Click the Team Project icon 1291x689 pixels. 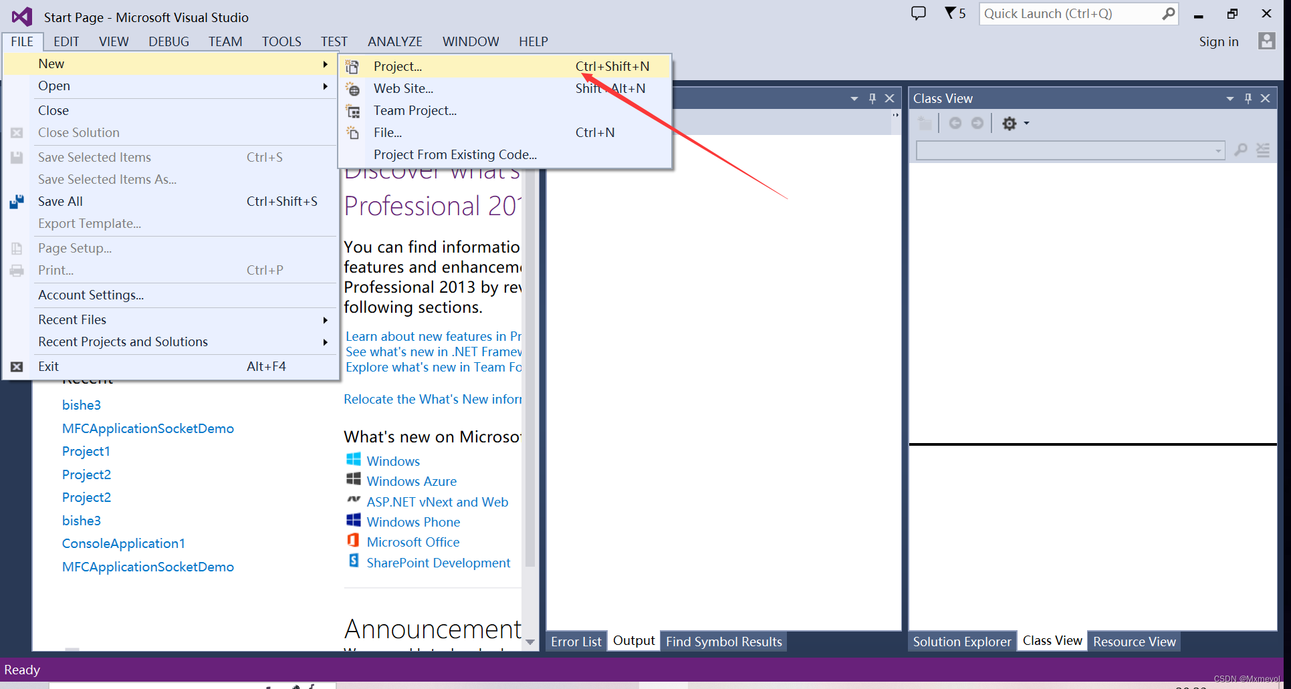(x=352, y=111)
